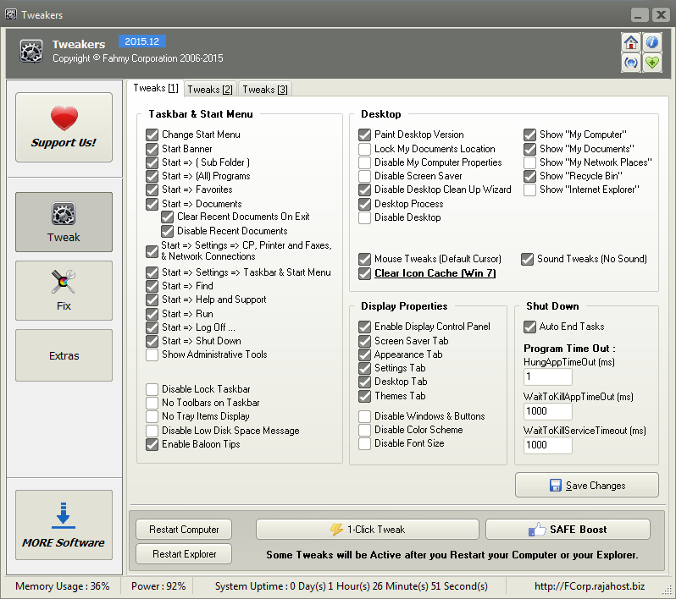
Task: Switch to the Tweaks [1] tab
Action: 156,88
